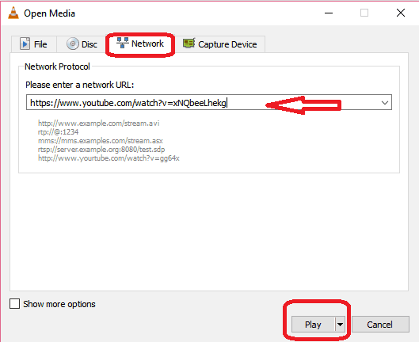Screen dimensions: 419x342
Task: Click the 'Show more options' label text
Action: [59, 304]
